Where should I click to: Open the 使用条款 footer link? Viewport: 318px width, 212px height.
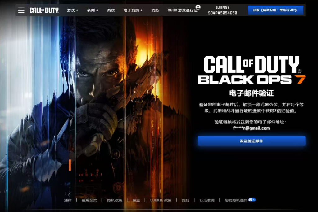tap(89, 200)
